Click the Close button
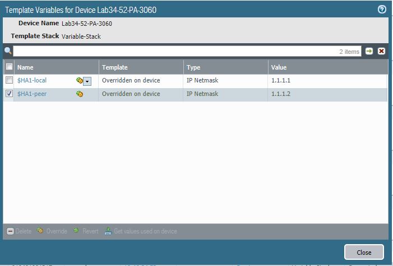The width and height of the screenshot is (393, 266). [x=364, y=252]
